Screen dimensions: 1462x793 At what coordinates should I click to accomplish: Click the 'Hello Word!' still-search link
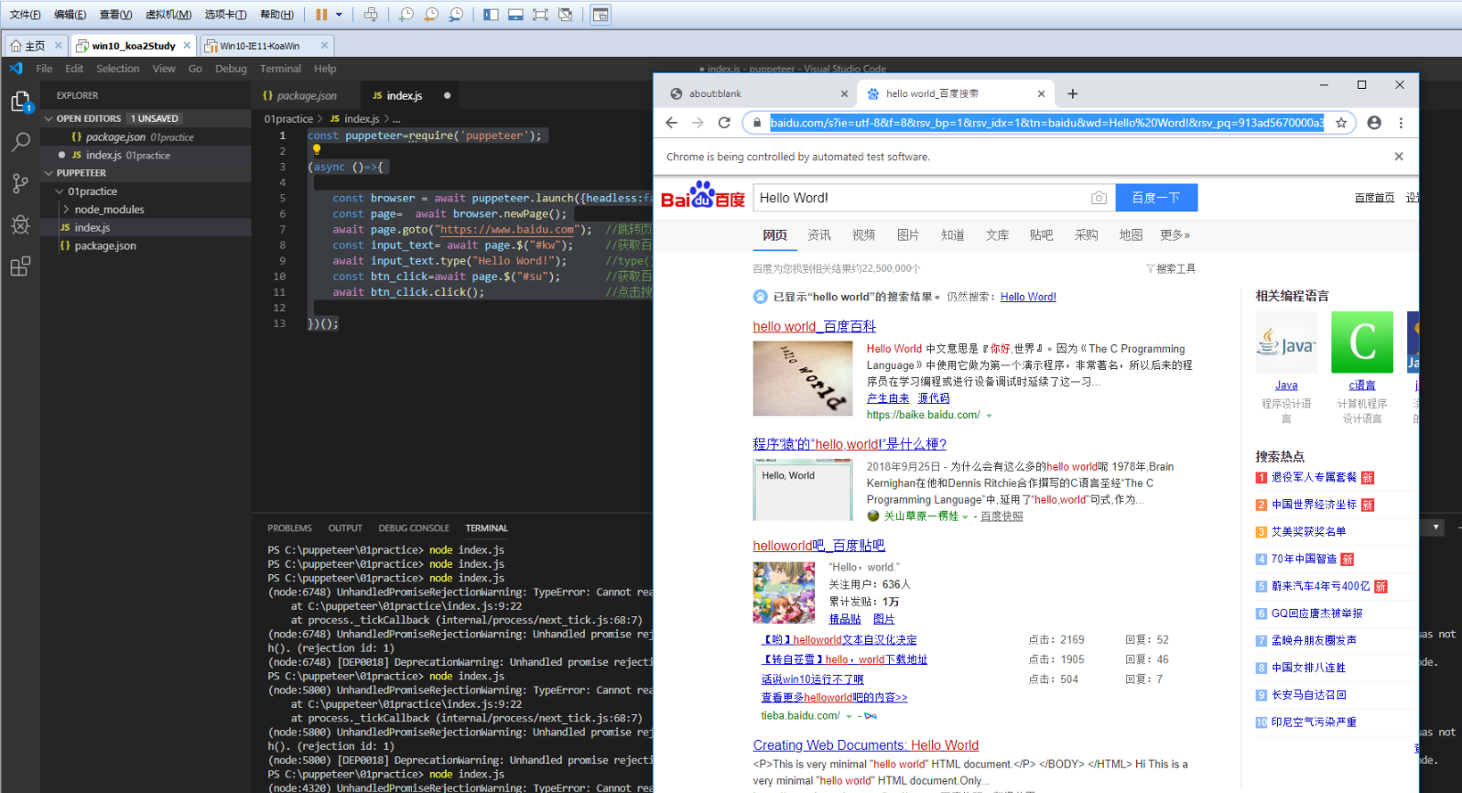coord(1028,297)
